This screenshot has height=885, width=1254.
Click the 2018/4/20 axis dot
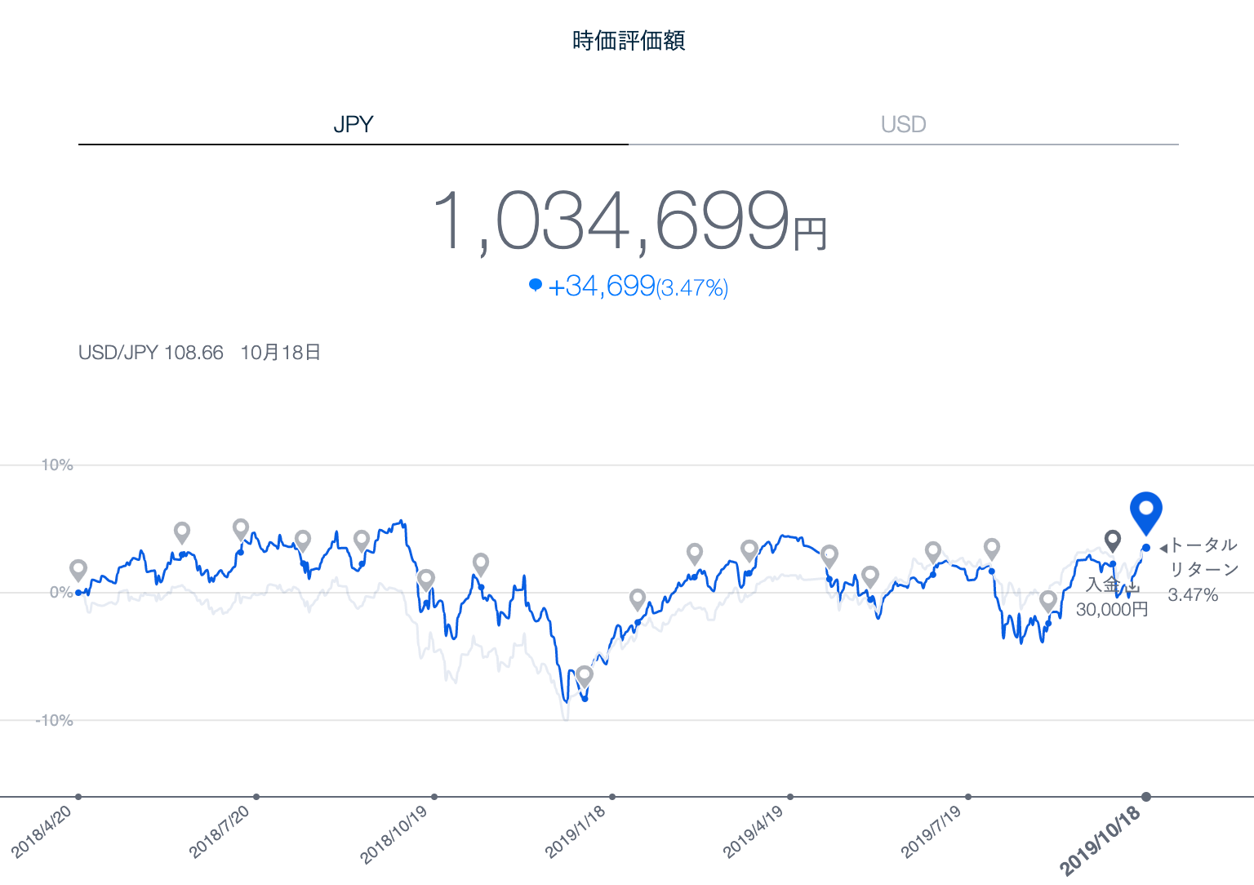click(78, 797)
